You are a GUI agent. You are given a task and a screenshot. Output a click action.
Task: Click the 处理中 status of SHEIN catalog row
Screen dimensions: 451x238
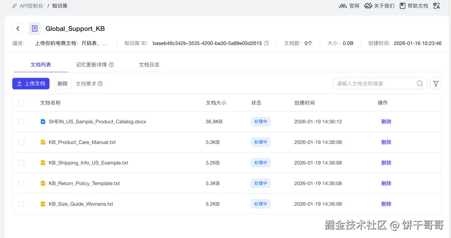[x=261, y=122]
